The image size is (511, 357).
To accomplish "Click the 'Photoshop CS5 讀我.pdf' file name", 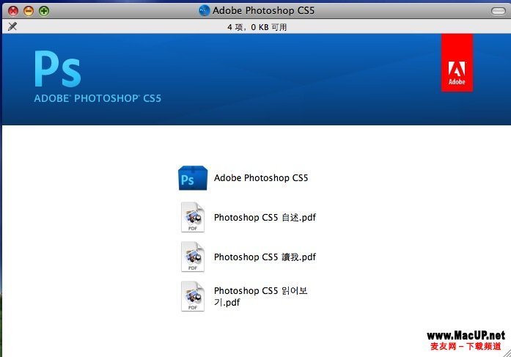I will (265, 257).
